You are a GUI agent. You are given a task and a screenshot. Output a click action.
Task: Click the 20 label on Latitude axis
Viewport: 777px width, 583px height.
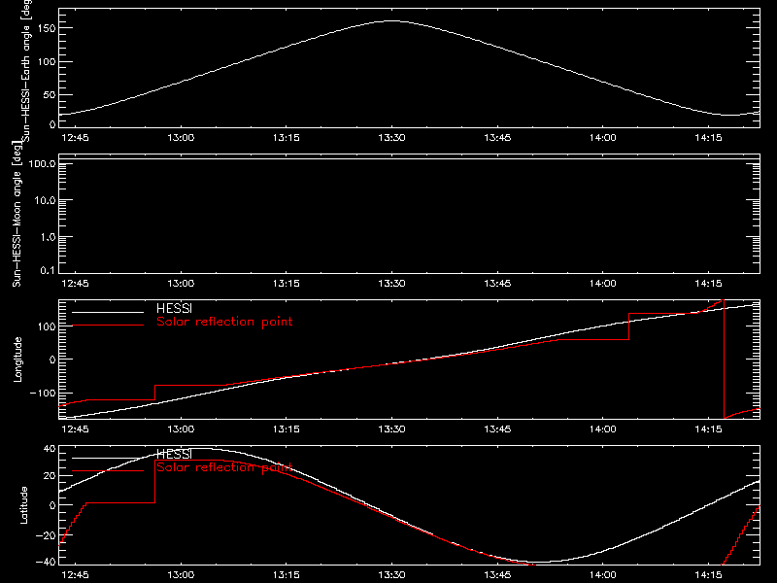[x=50, y=476]
